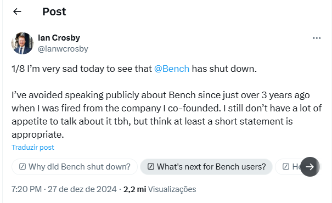This screenshot has height=203, width=332.
Task: Select the 'What's next for Bench users?' suggestion
Action: click(206, 167)
